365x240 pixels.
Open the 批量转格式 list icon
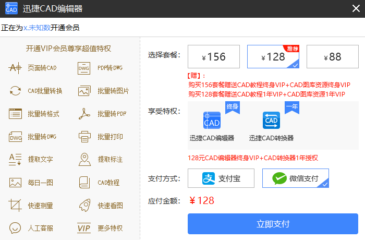(x=15, y=114)
